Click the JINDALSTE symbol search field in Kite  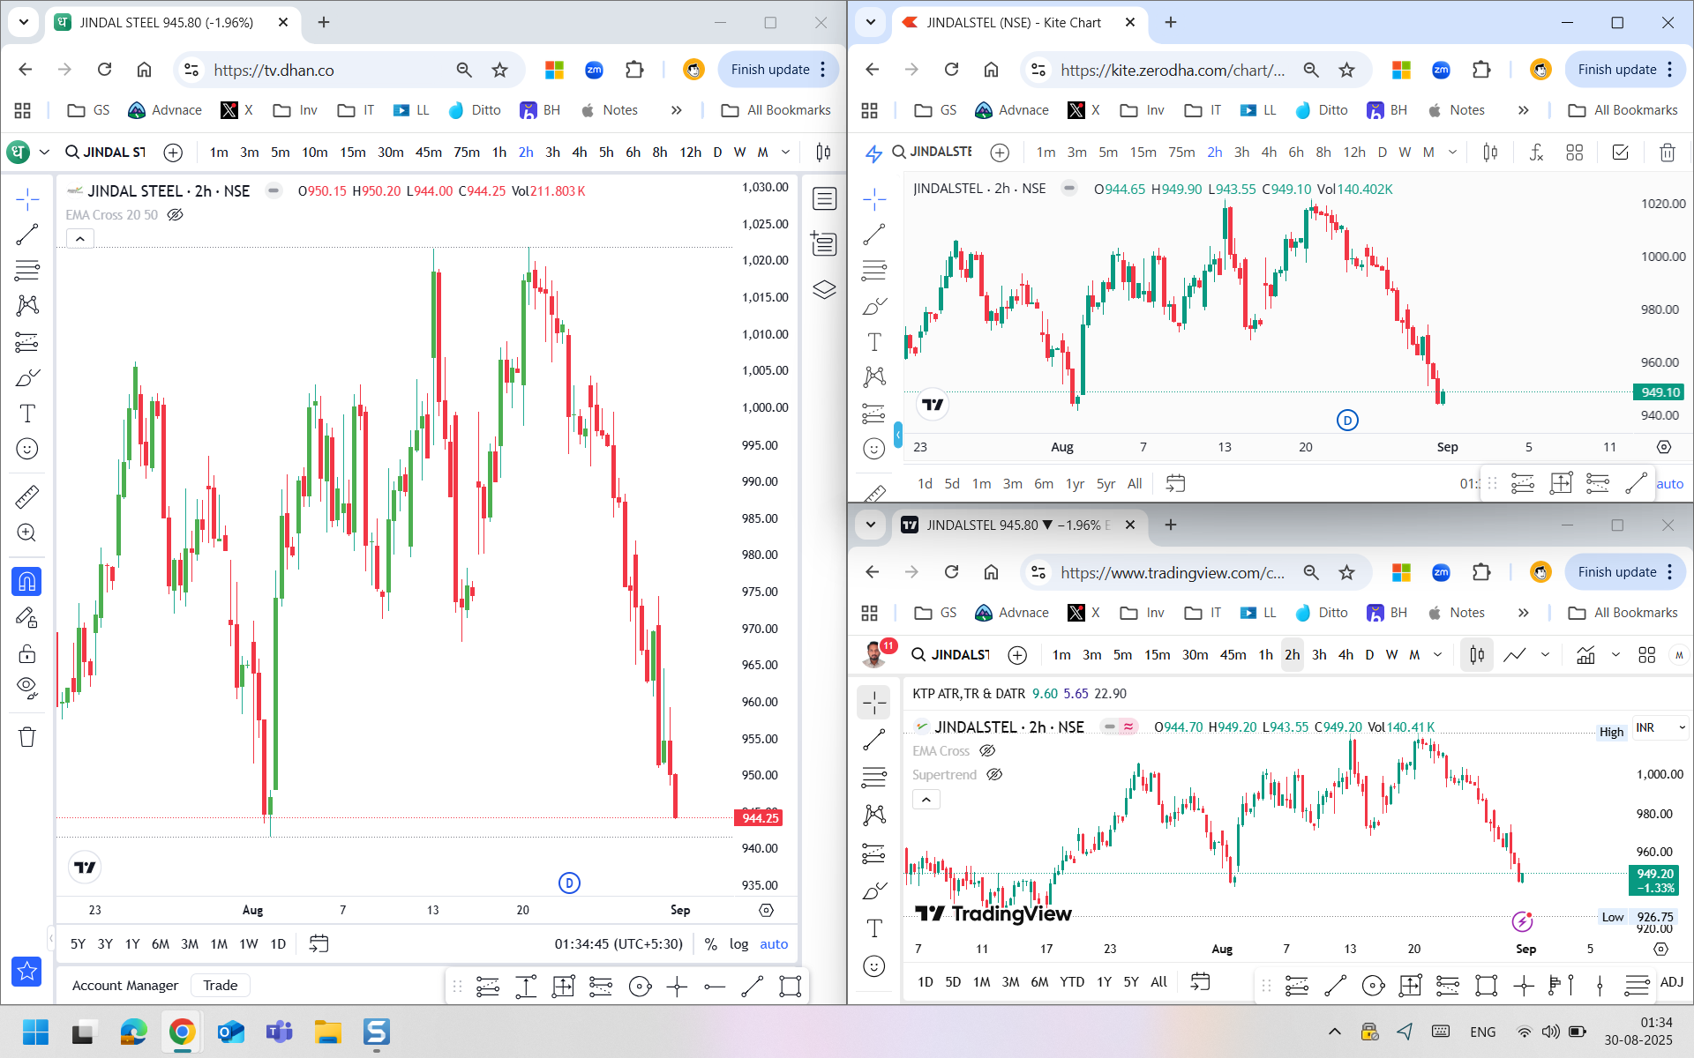tap(940, 152)
